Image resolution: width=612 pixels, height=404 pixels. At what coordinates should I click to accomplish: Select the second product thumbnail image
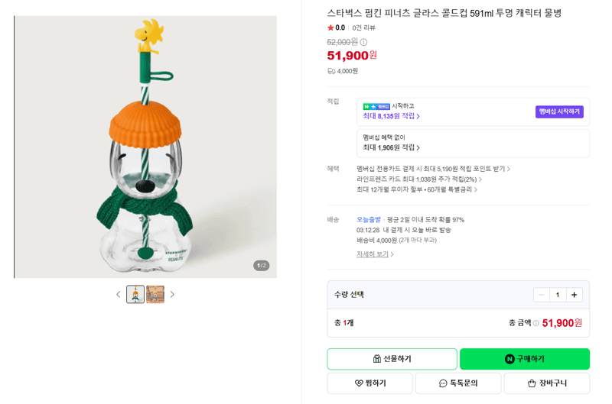click(155, 295)
